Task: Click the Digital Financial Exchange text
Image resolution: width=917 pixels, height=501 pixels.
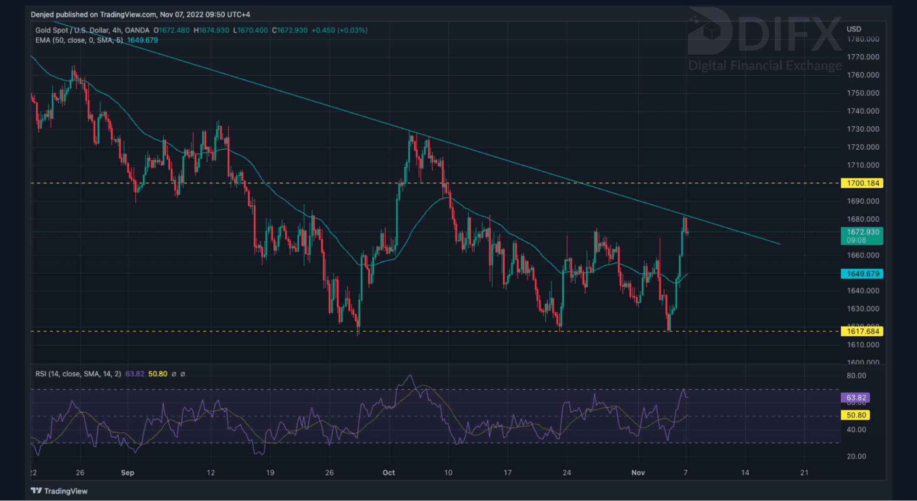Action: 765,66
